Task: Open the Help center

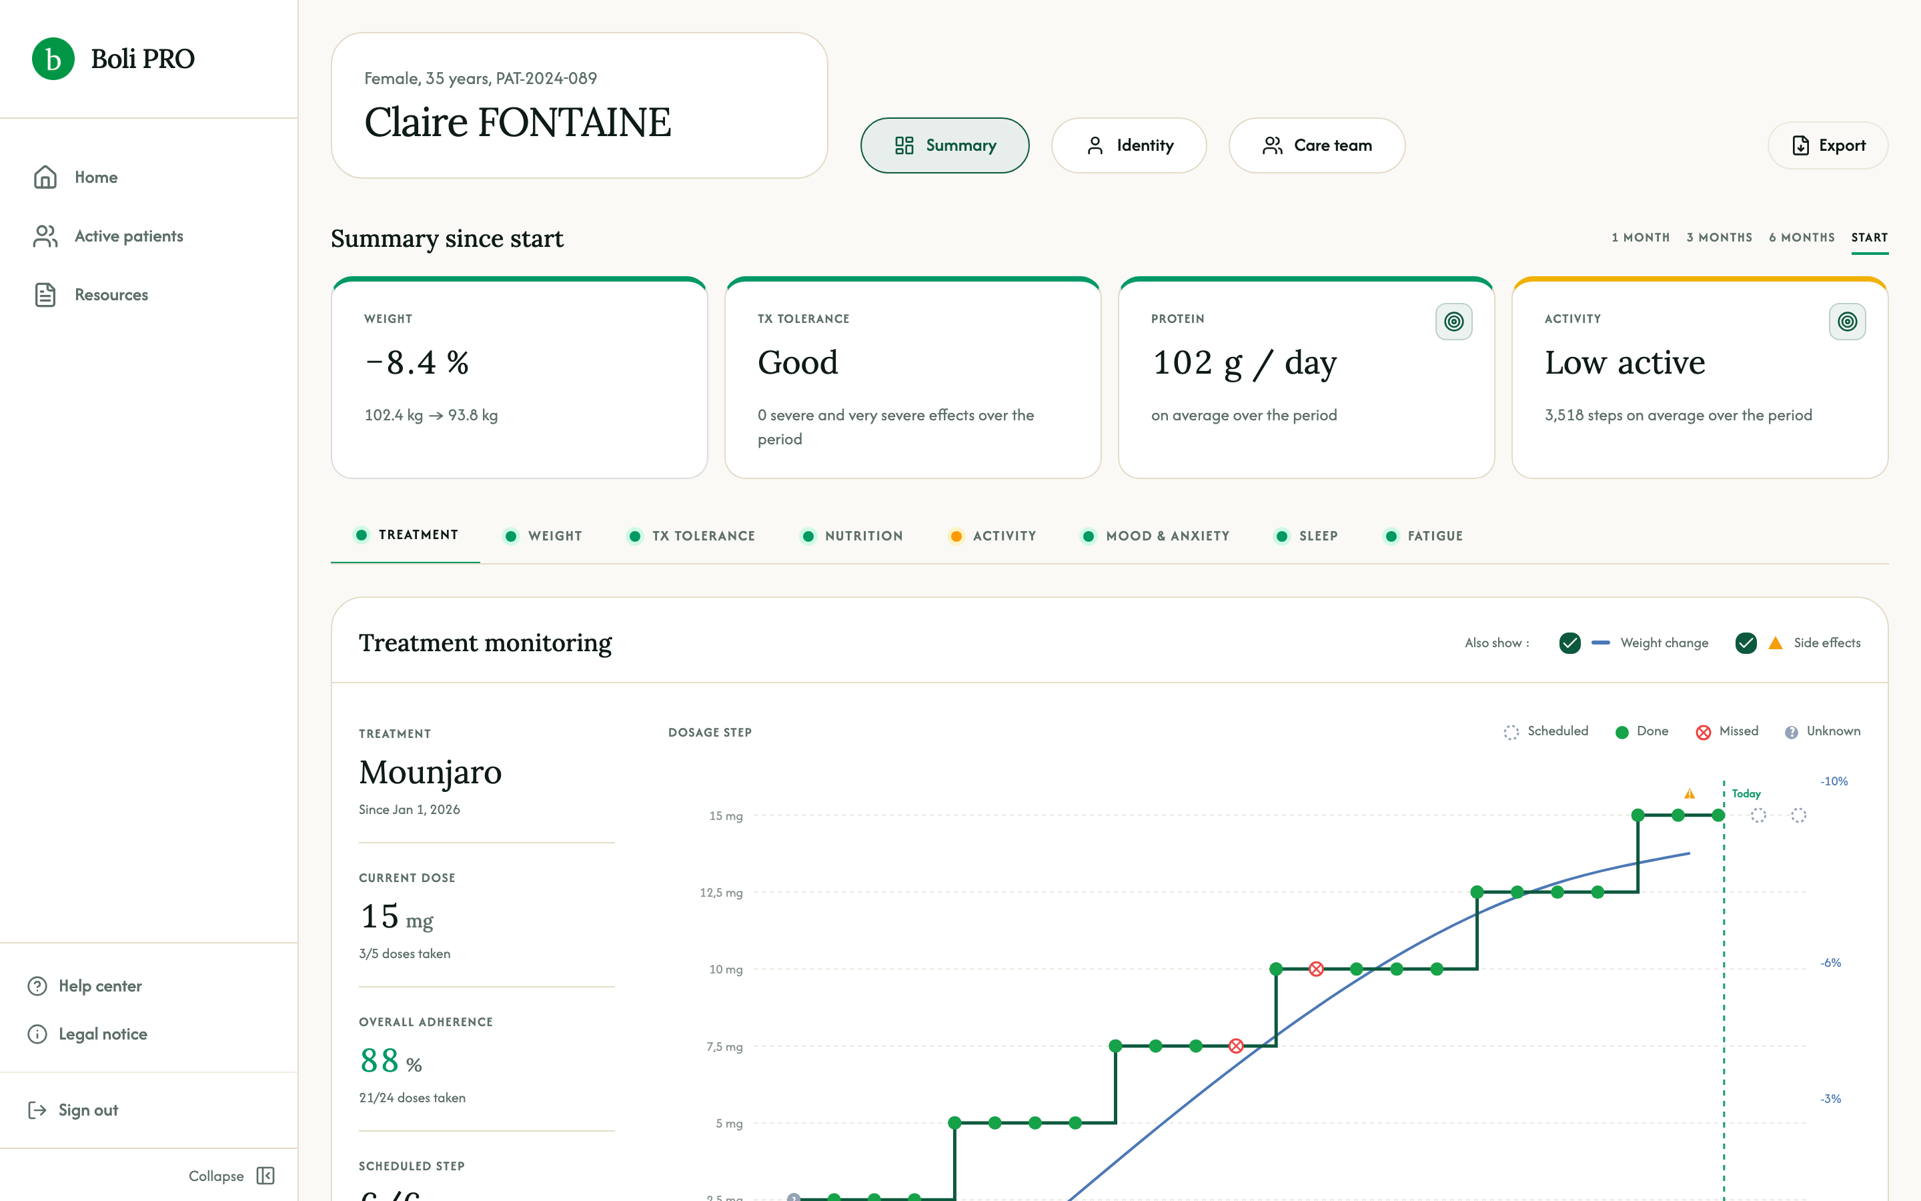Action: pyautogui.click(x=84, y=985)
